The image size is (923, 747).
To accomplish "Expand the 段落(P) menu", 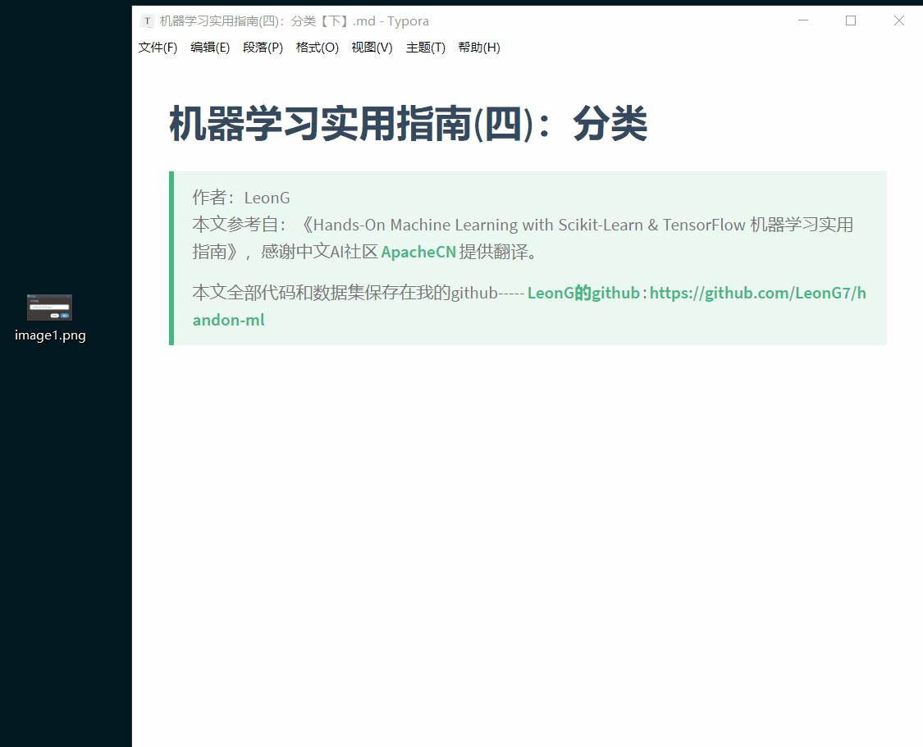I will [x=263, y=48].
